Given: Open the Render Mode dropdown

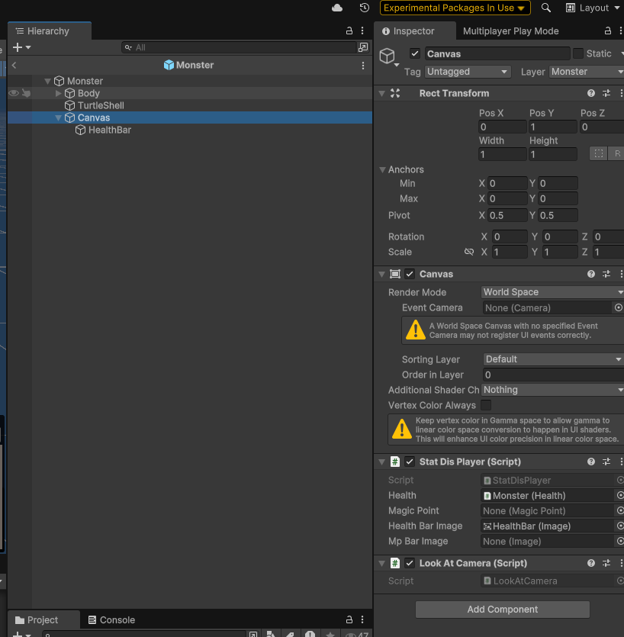Looking at the screenshot, I should pos(552,292).
